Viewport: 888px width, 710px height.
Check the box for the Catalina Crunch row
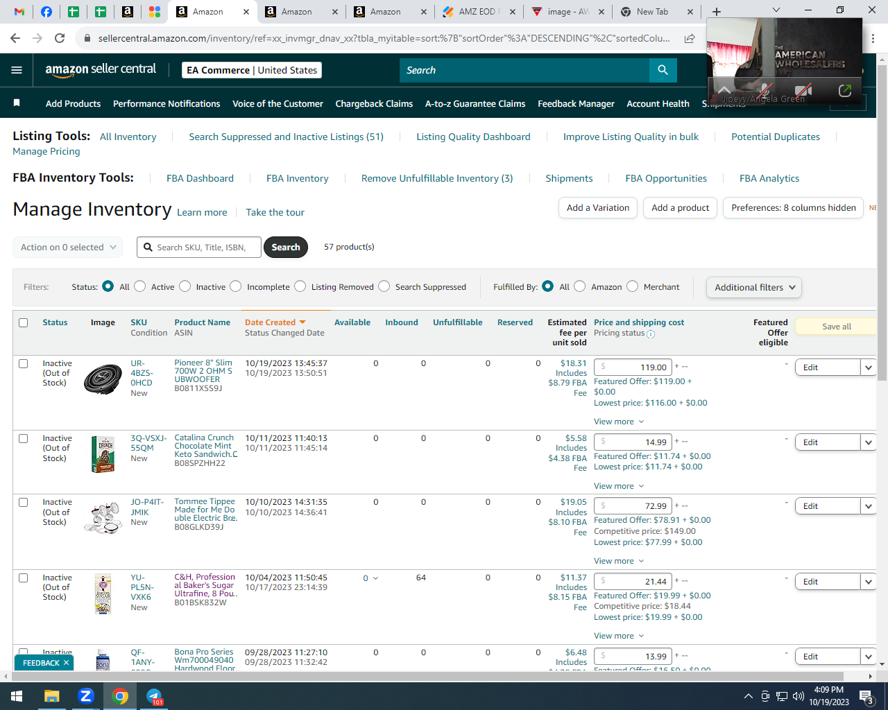24,438
